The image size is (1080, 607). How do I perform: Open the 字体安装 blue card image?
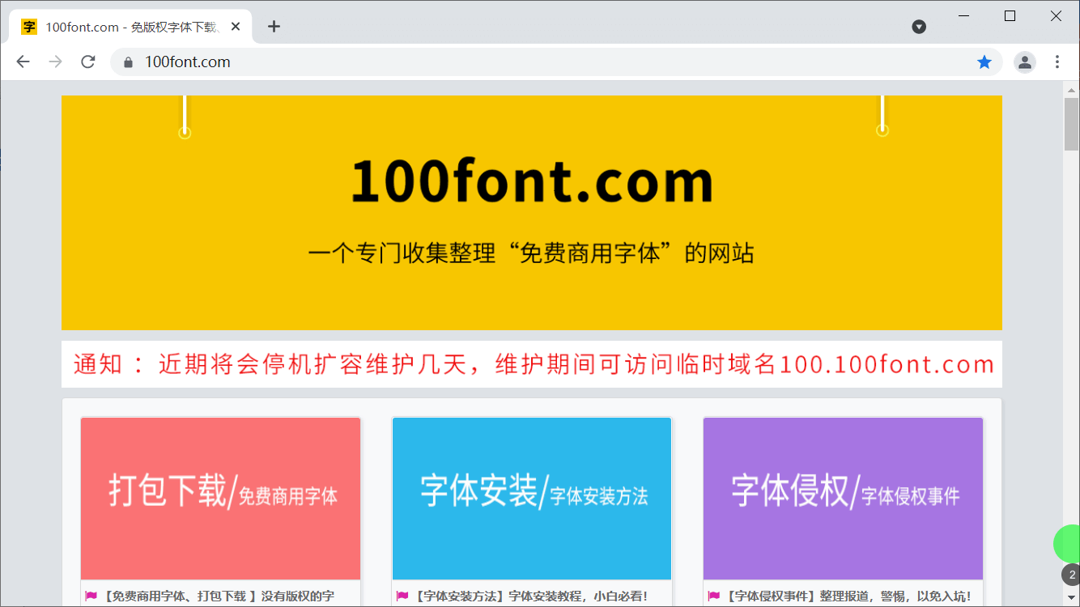click(x=532, y=499)
